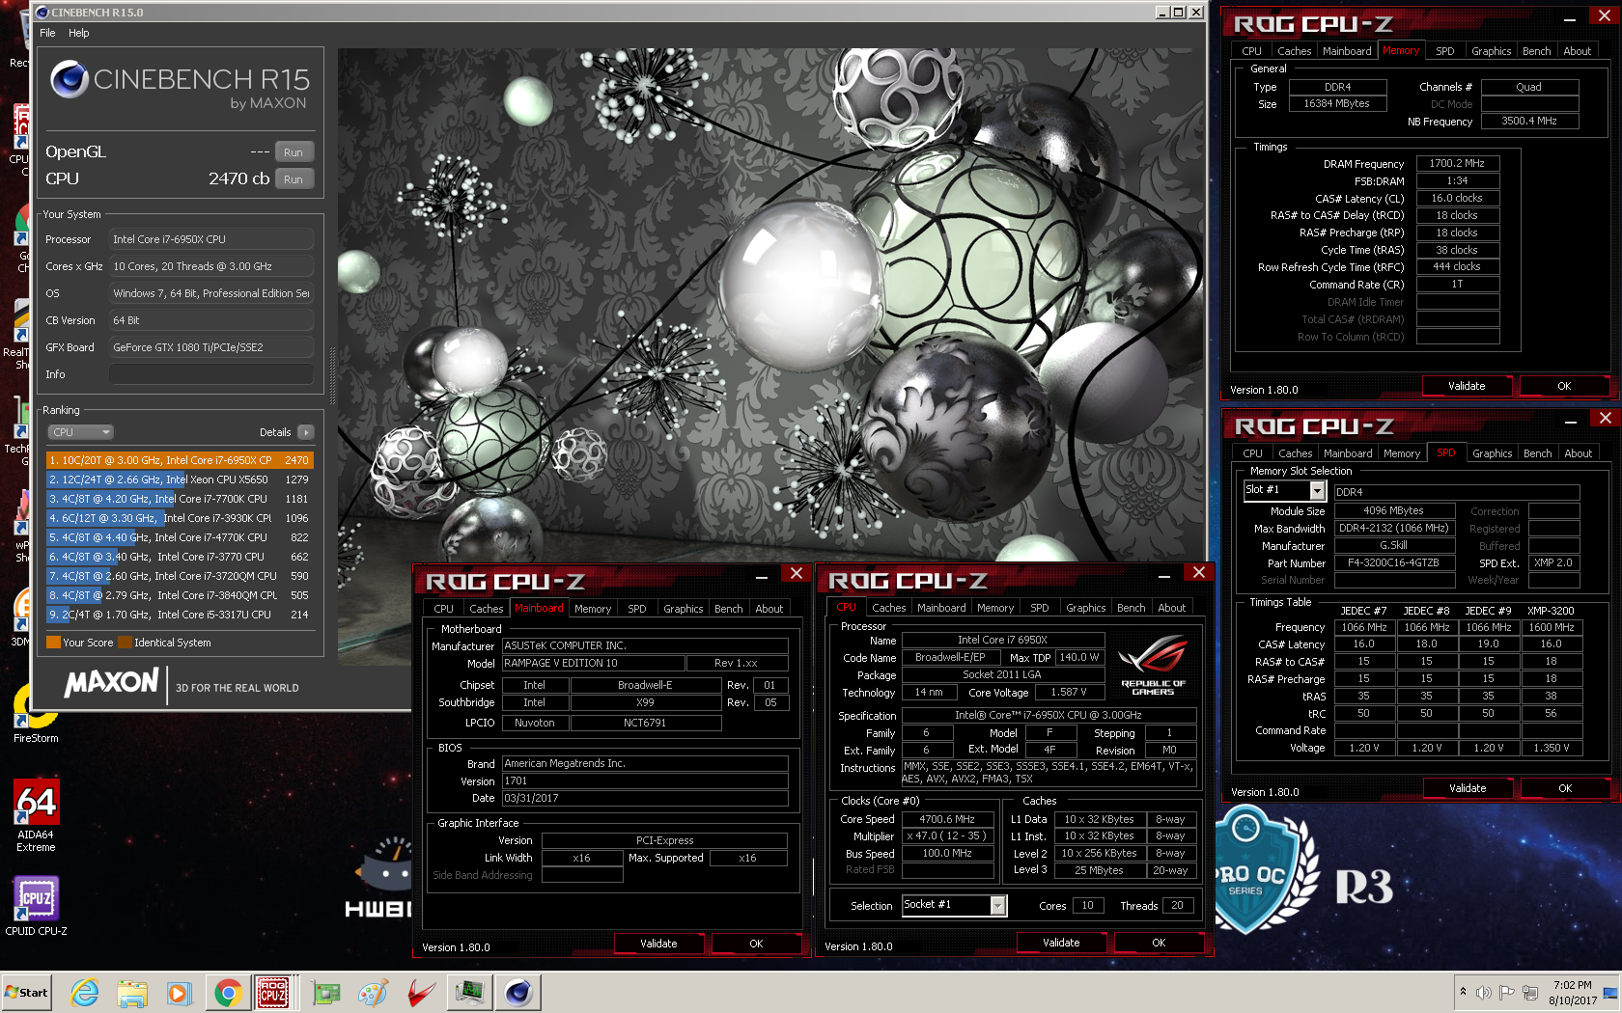Open the Action Center flag icon

1508,992
